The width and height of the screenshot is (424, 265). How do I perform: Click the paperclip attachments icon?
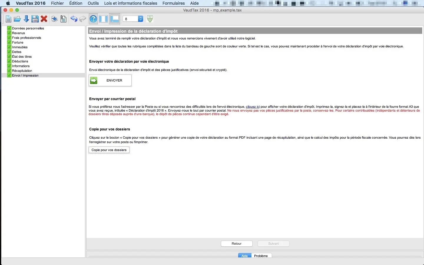pos(63,19)
